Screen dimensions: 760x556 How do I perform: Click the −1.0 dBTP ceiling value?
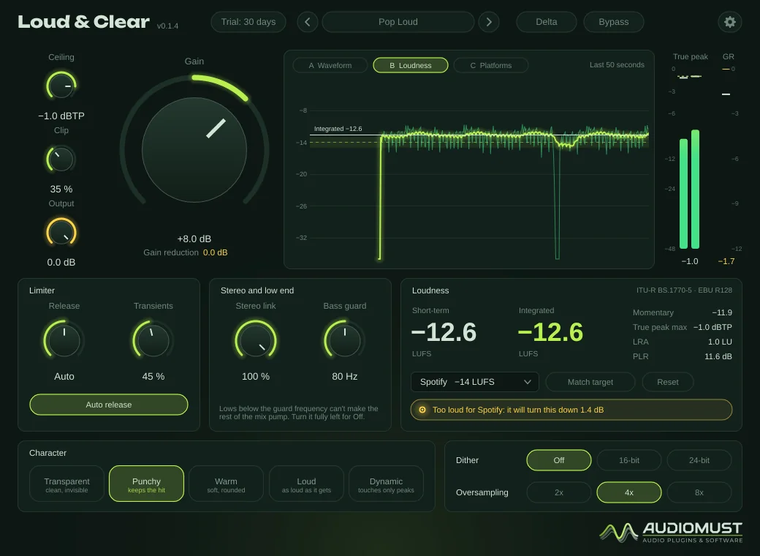61,116
